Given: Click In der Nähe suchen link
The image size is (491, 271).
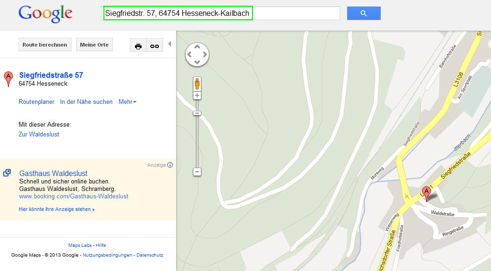Looking at the screenshot, I should (86, 102).
